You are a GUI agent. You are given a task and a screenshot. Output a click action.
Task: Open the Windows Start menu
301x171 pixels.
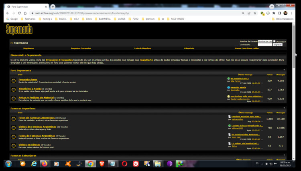[x=9, y=164]
